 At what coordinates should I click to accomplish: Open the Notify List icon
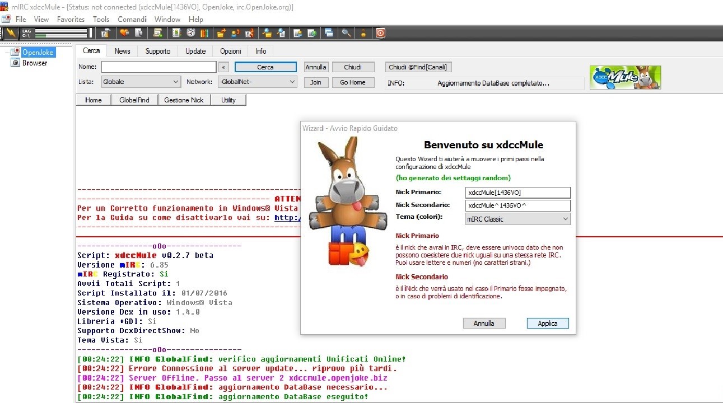coord(298,33)
